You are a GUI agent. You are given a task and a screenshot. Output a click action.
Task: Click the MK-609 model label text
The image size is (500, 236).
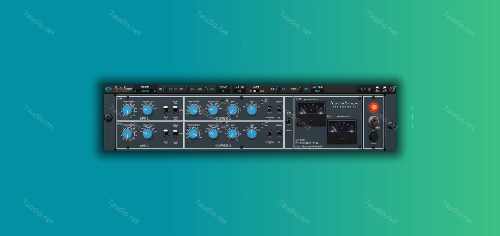click(x=300, y=140)
